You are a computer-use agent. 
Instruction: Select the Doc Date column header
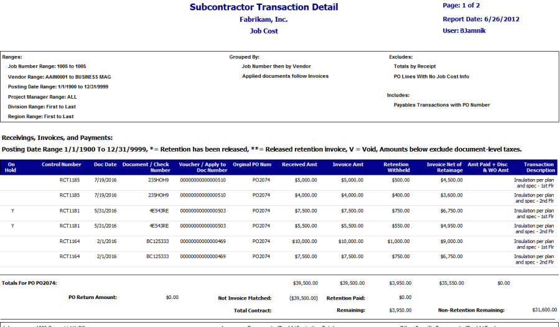pyautogui.click(x=105, y=165)
